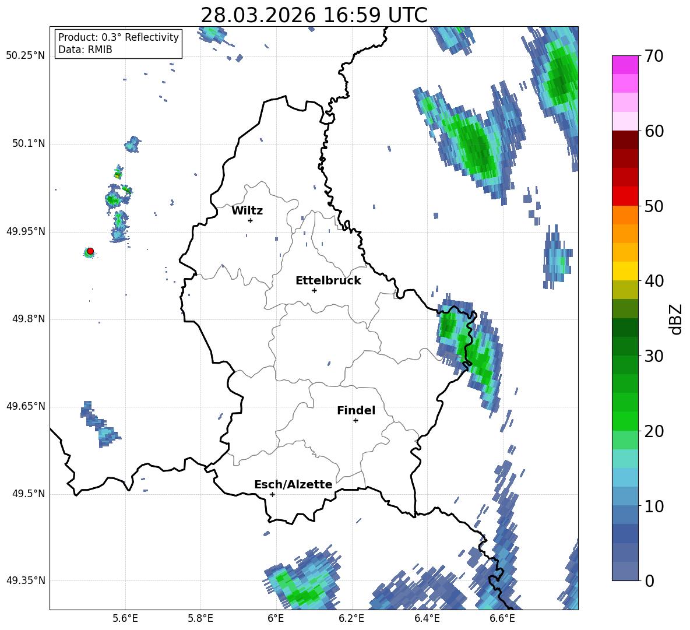Select the Esch/Alzette label

pyautogui.click(x=293, y=485)
